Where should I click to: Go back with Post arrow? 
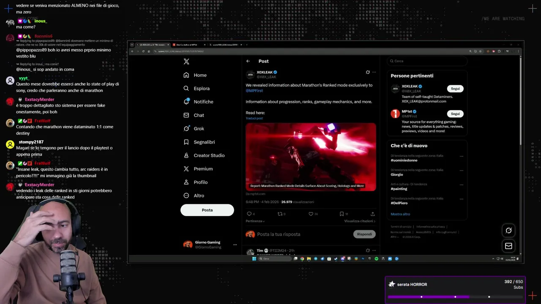(x=248, y=61)
